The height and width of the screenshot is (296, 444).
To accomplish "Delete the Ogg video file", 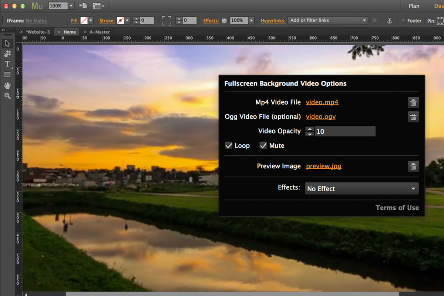I will point(413,117).
